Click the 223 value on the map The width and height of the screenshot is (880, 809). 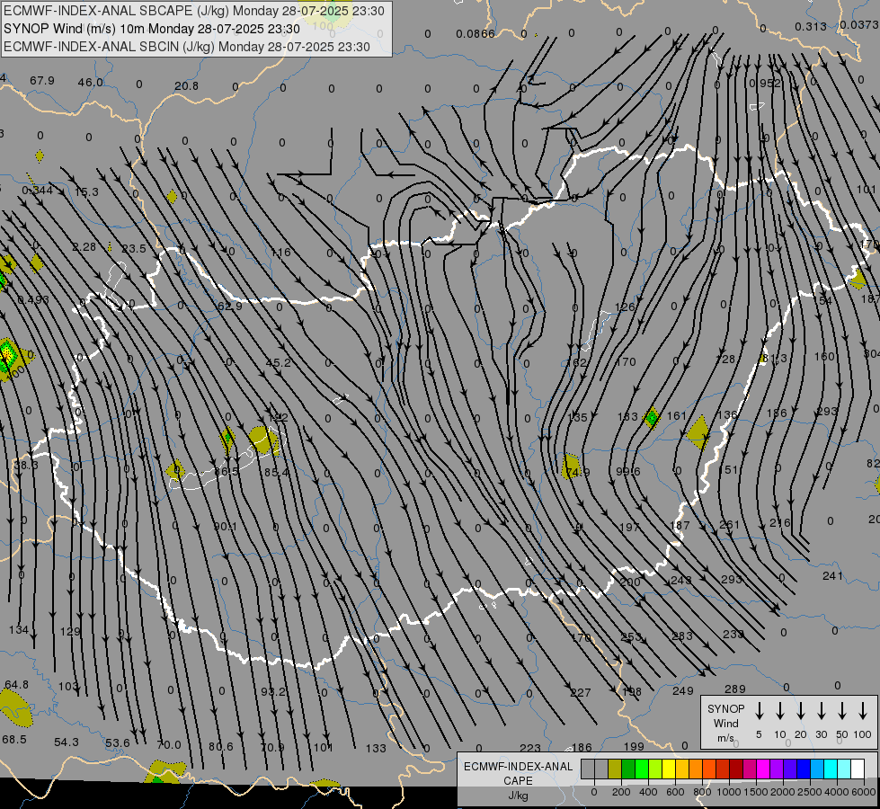pyautogui.click(x=529, y=749)
